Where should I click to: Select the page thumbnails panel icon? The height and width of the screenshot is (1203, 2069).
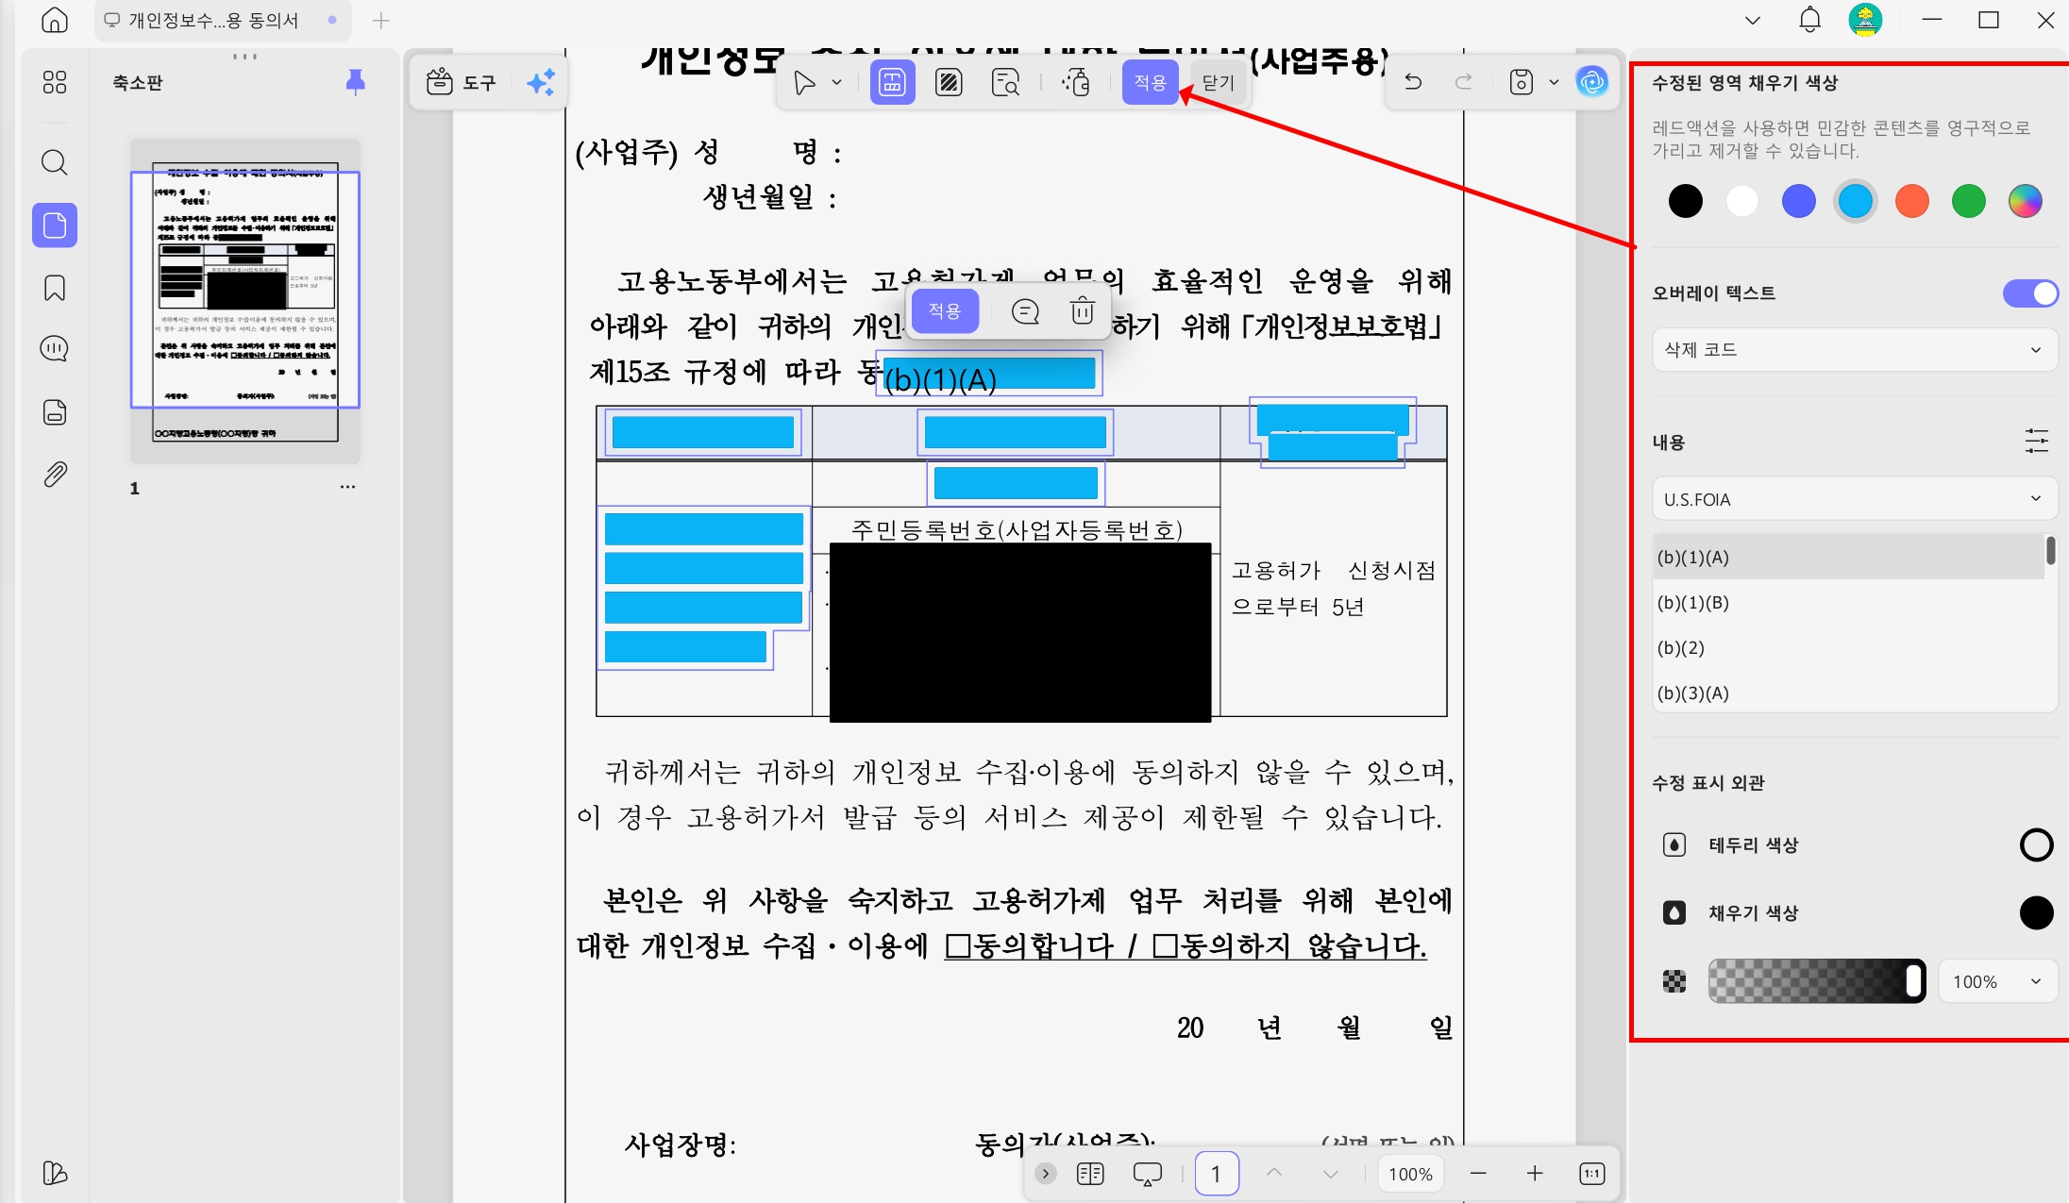point(55,226)
